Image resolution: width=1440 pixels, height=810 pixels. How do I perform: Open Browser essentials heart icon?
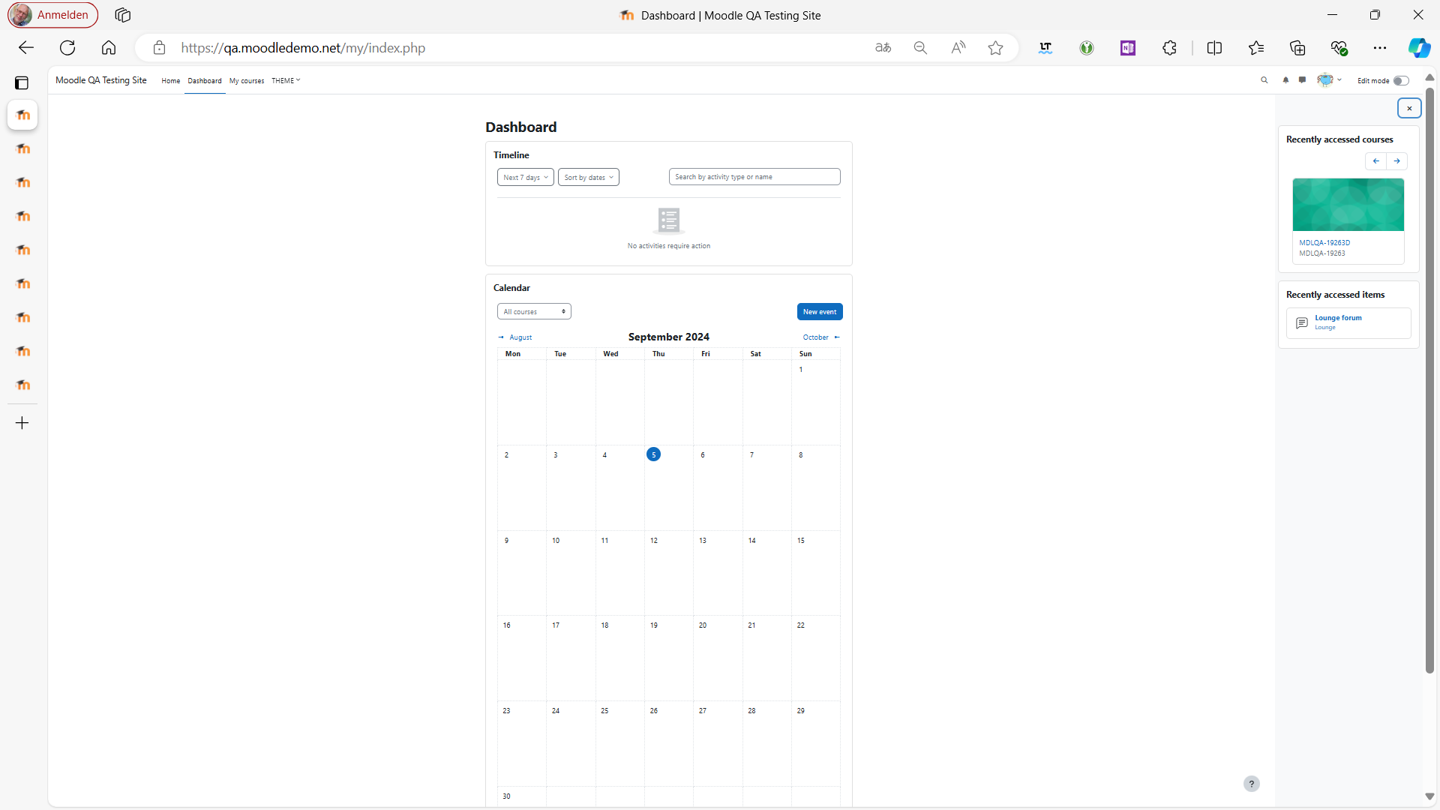click(x=1339, y=48)
